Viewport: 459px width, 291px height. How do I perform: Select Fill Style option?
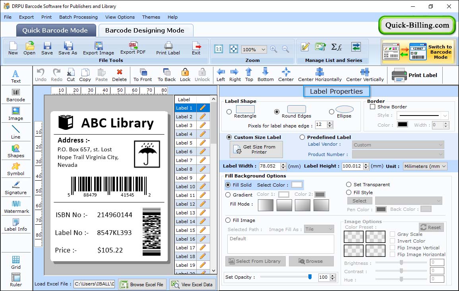pyautogui.click(x=349, y=193)
